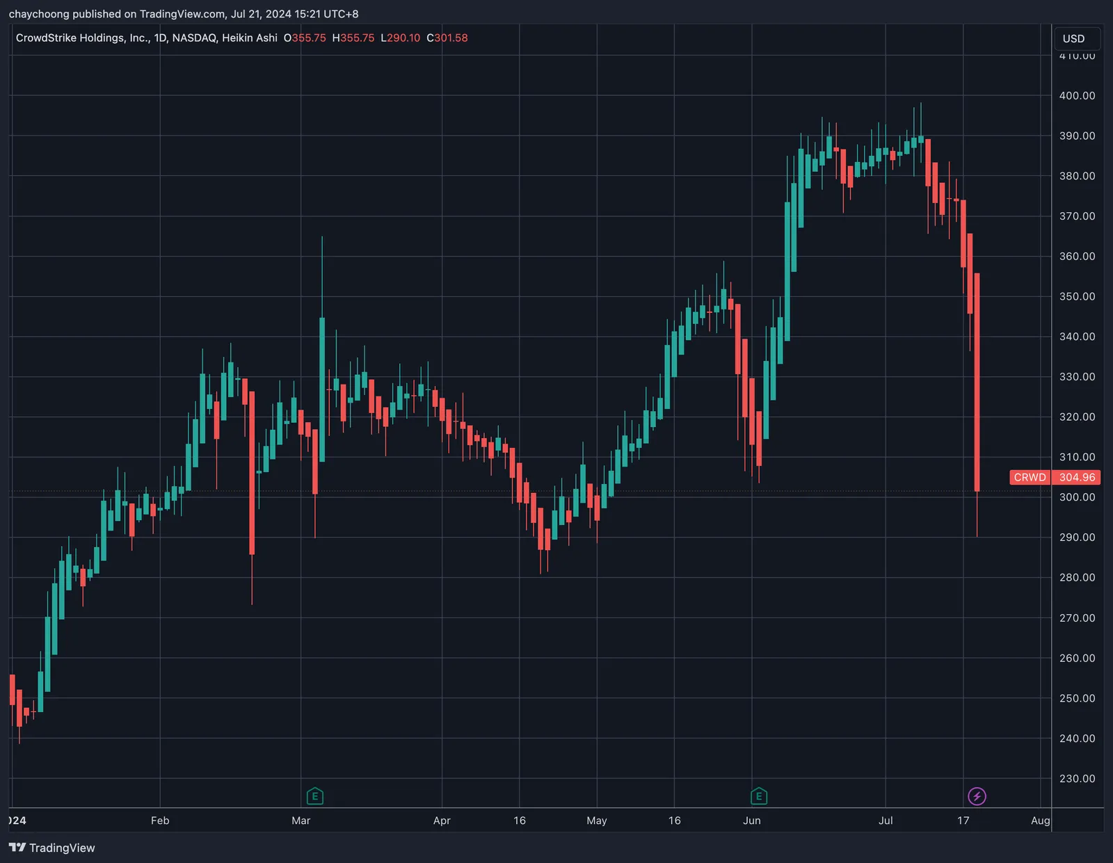
Task: Click the 400.00 price axis label
Action: (1077, 95)
